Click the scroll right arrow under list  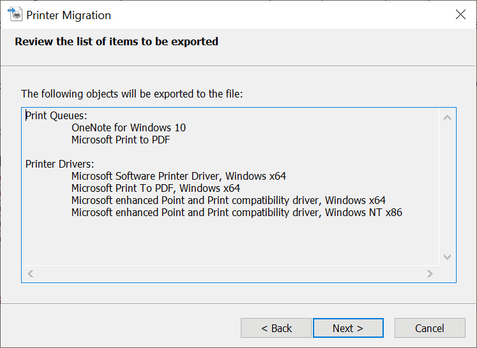tap(430, 274)
